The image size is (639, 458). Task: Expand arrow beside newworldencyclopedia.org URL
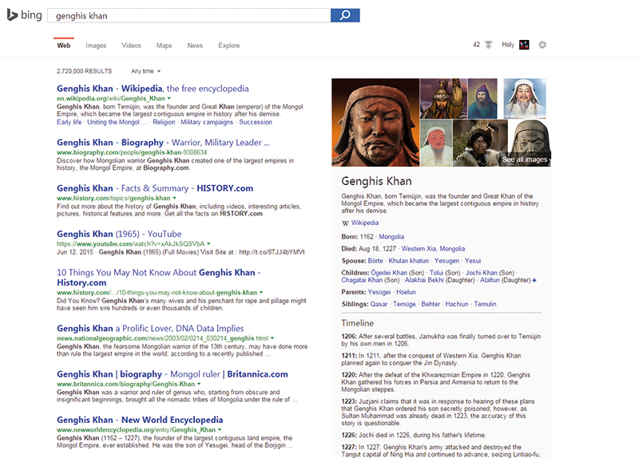tap(220, 430)
